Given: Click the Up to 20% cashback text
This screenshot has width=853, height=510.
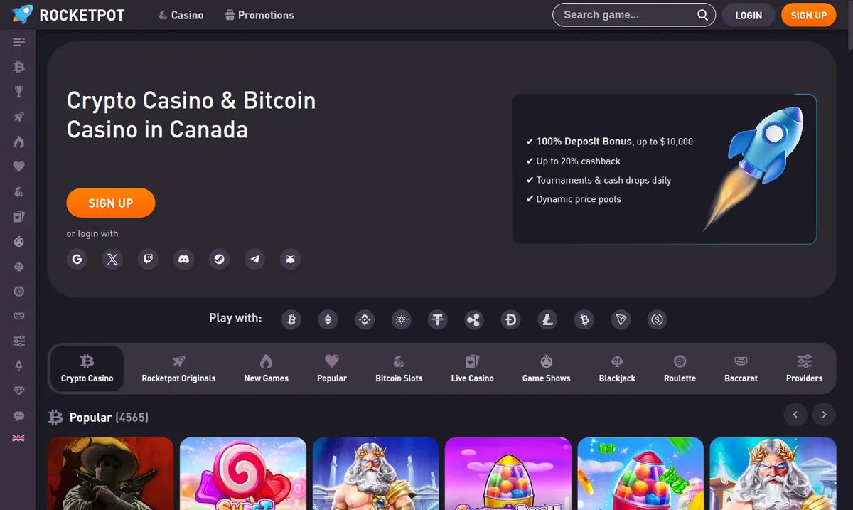Looking at the screenshot, I should [x=579, y=161].
